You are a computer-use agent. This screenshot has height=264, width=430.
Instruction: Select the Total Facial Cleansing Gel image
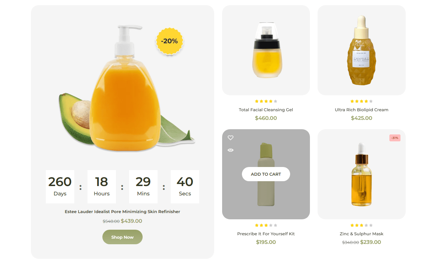coord(266,50)
